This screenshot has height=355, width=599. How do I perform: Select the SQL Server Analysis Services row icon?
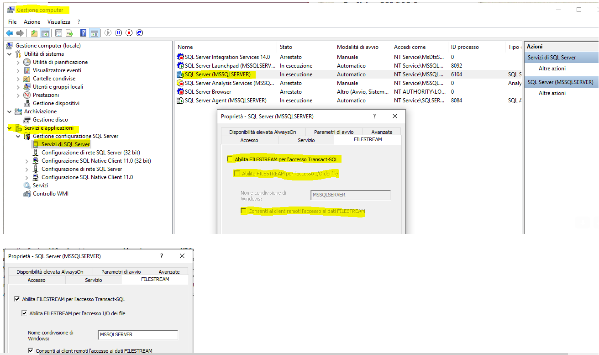180,83
